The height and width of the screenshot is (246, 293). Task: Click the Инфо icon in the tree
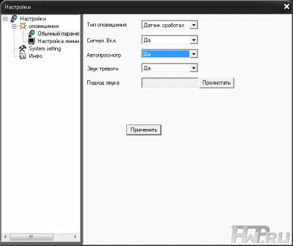tap(23, 56)
